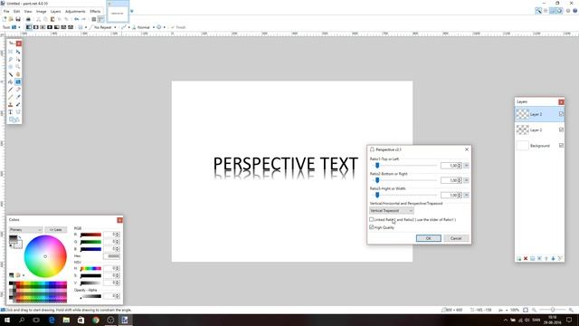Screen dimensions: 579x326
Task: Select the Recolor tool
Action: click(x=18, y=105)
